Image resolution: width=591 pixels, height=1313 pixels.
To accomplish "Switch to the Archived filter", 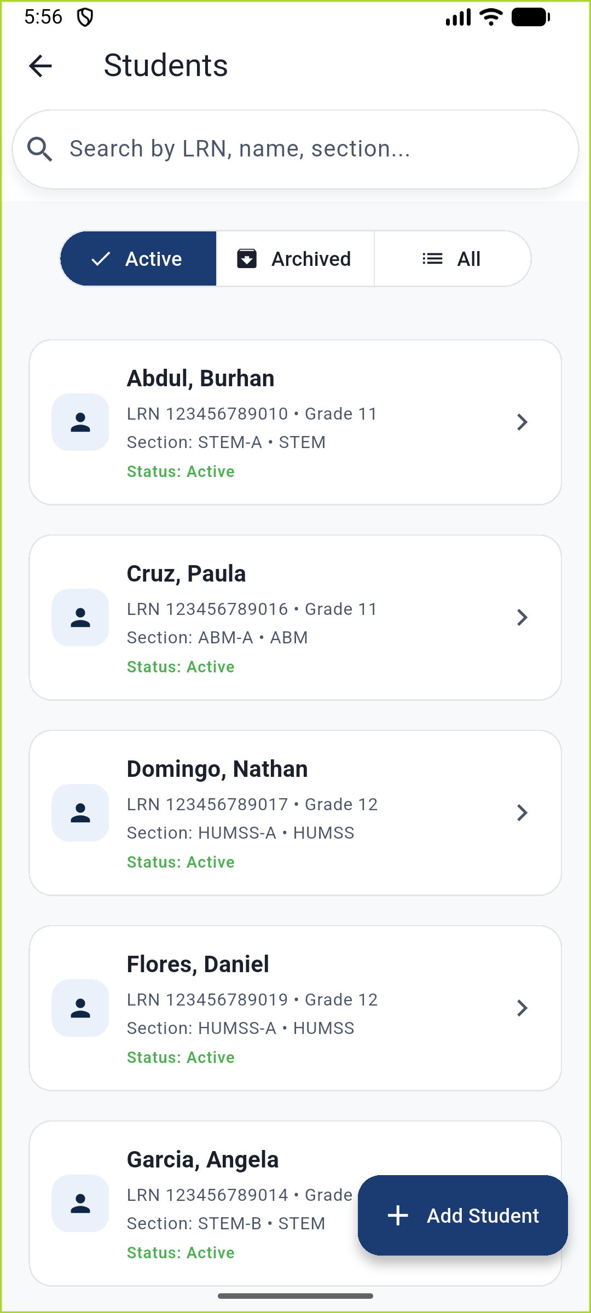I will click(295, 259).
